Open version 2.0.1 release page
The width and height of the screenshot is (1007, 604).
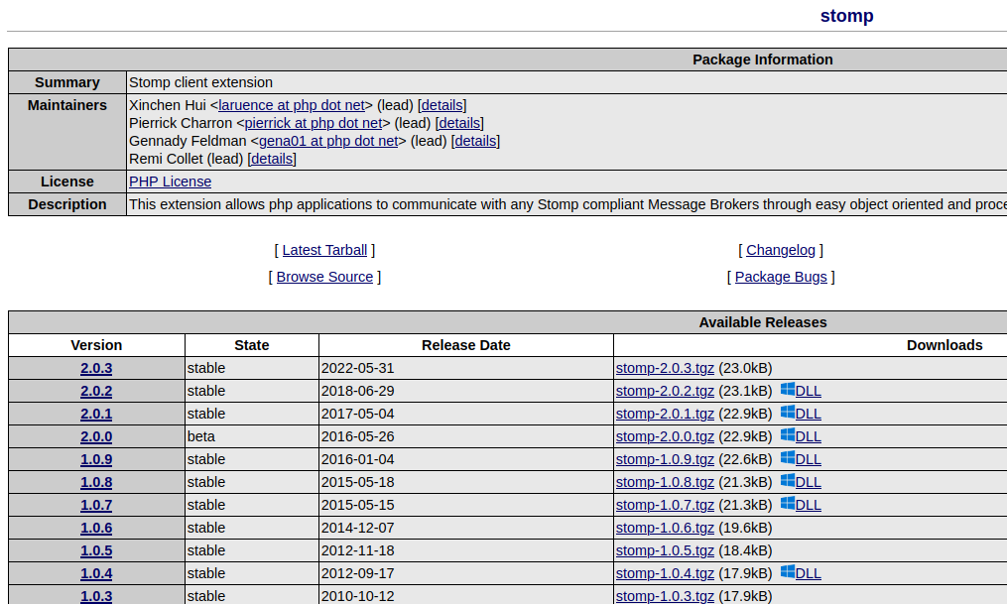(96, 414)
